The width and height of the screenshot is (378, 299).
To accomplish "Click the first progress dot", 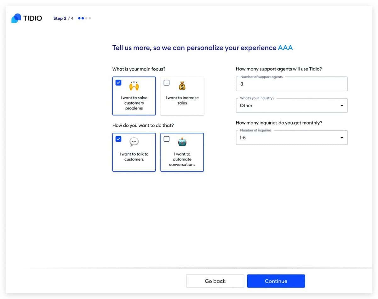I will 79,18.
